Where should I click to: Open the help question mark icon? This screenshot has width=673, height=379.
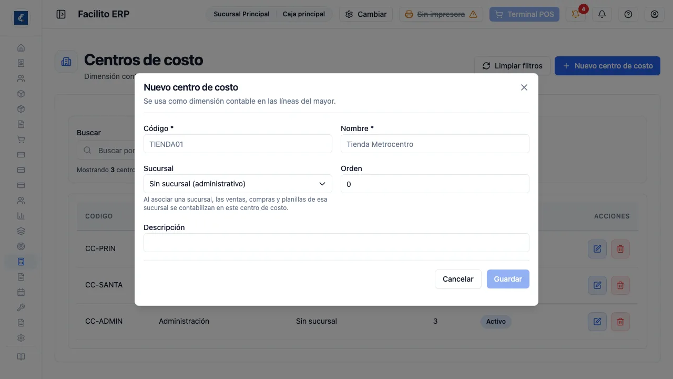tap(628, 14)
